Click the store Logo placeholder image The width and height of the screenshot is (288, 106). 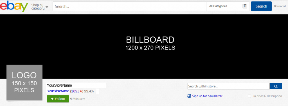click(x=24, y=83)
